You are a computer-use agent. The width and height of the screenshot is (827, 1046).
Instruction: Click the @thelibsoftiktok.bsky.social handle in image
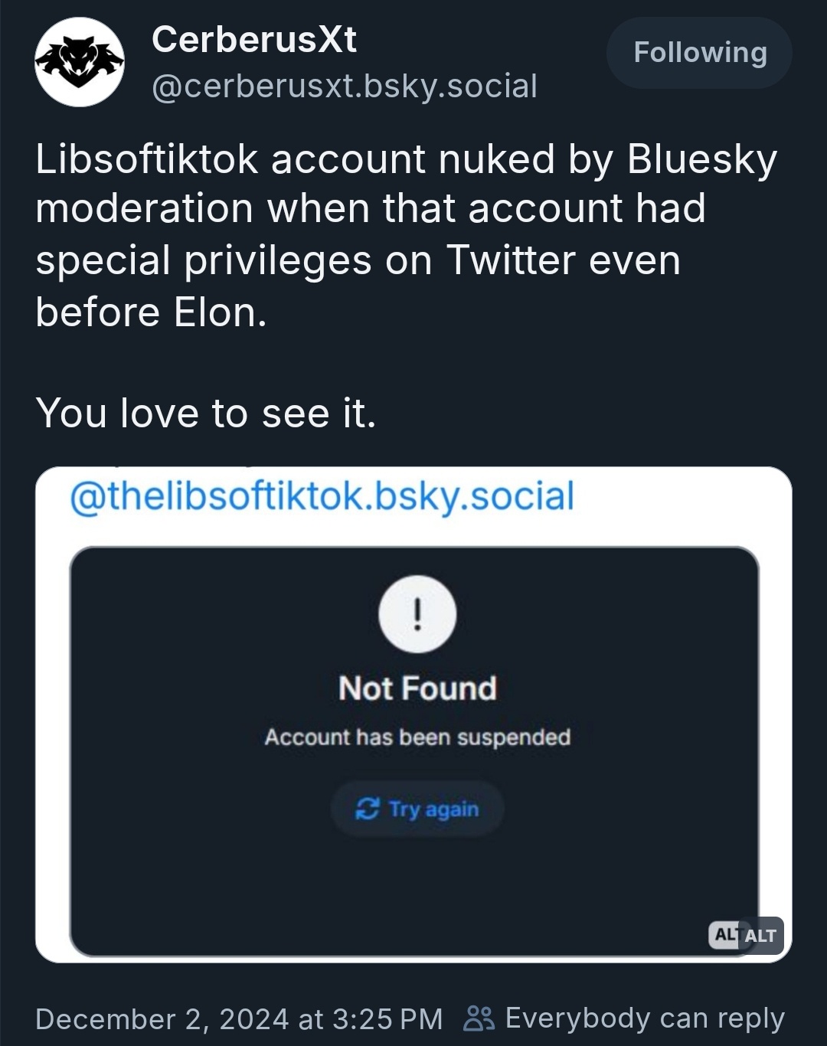click(322, 495)
